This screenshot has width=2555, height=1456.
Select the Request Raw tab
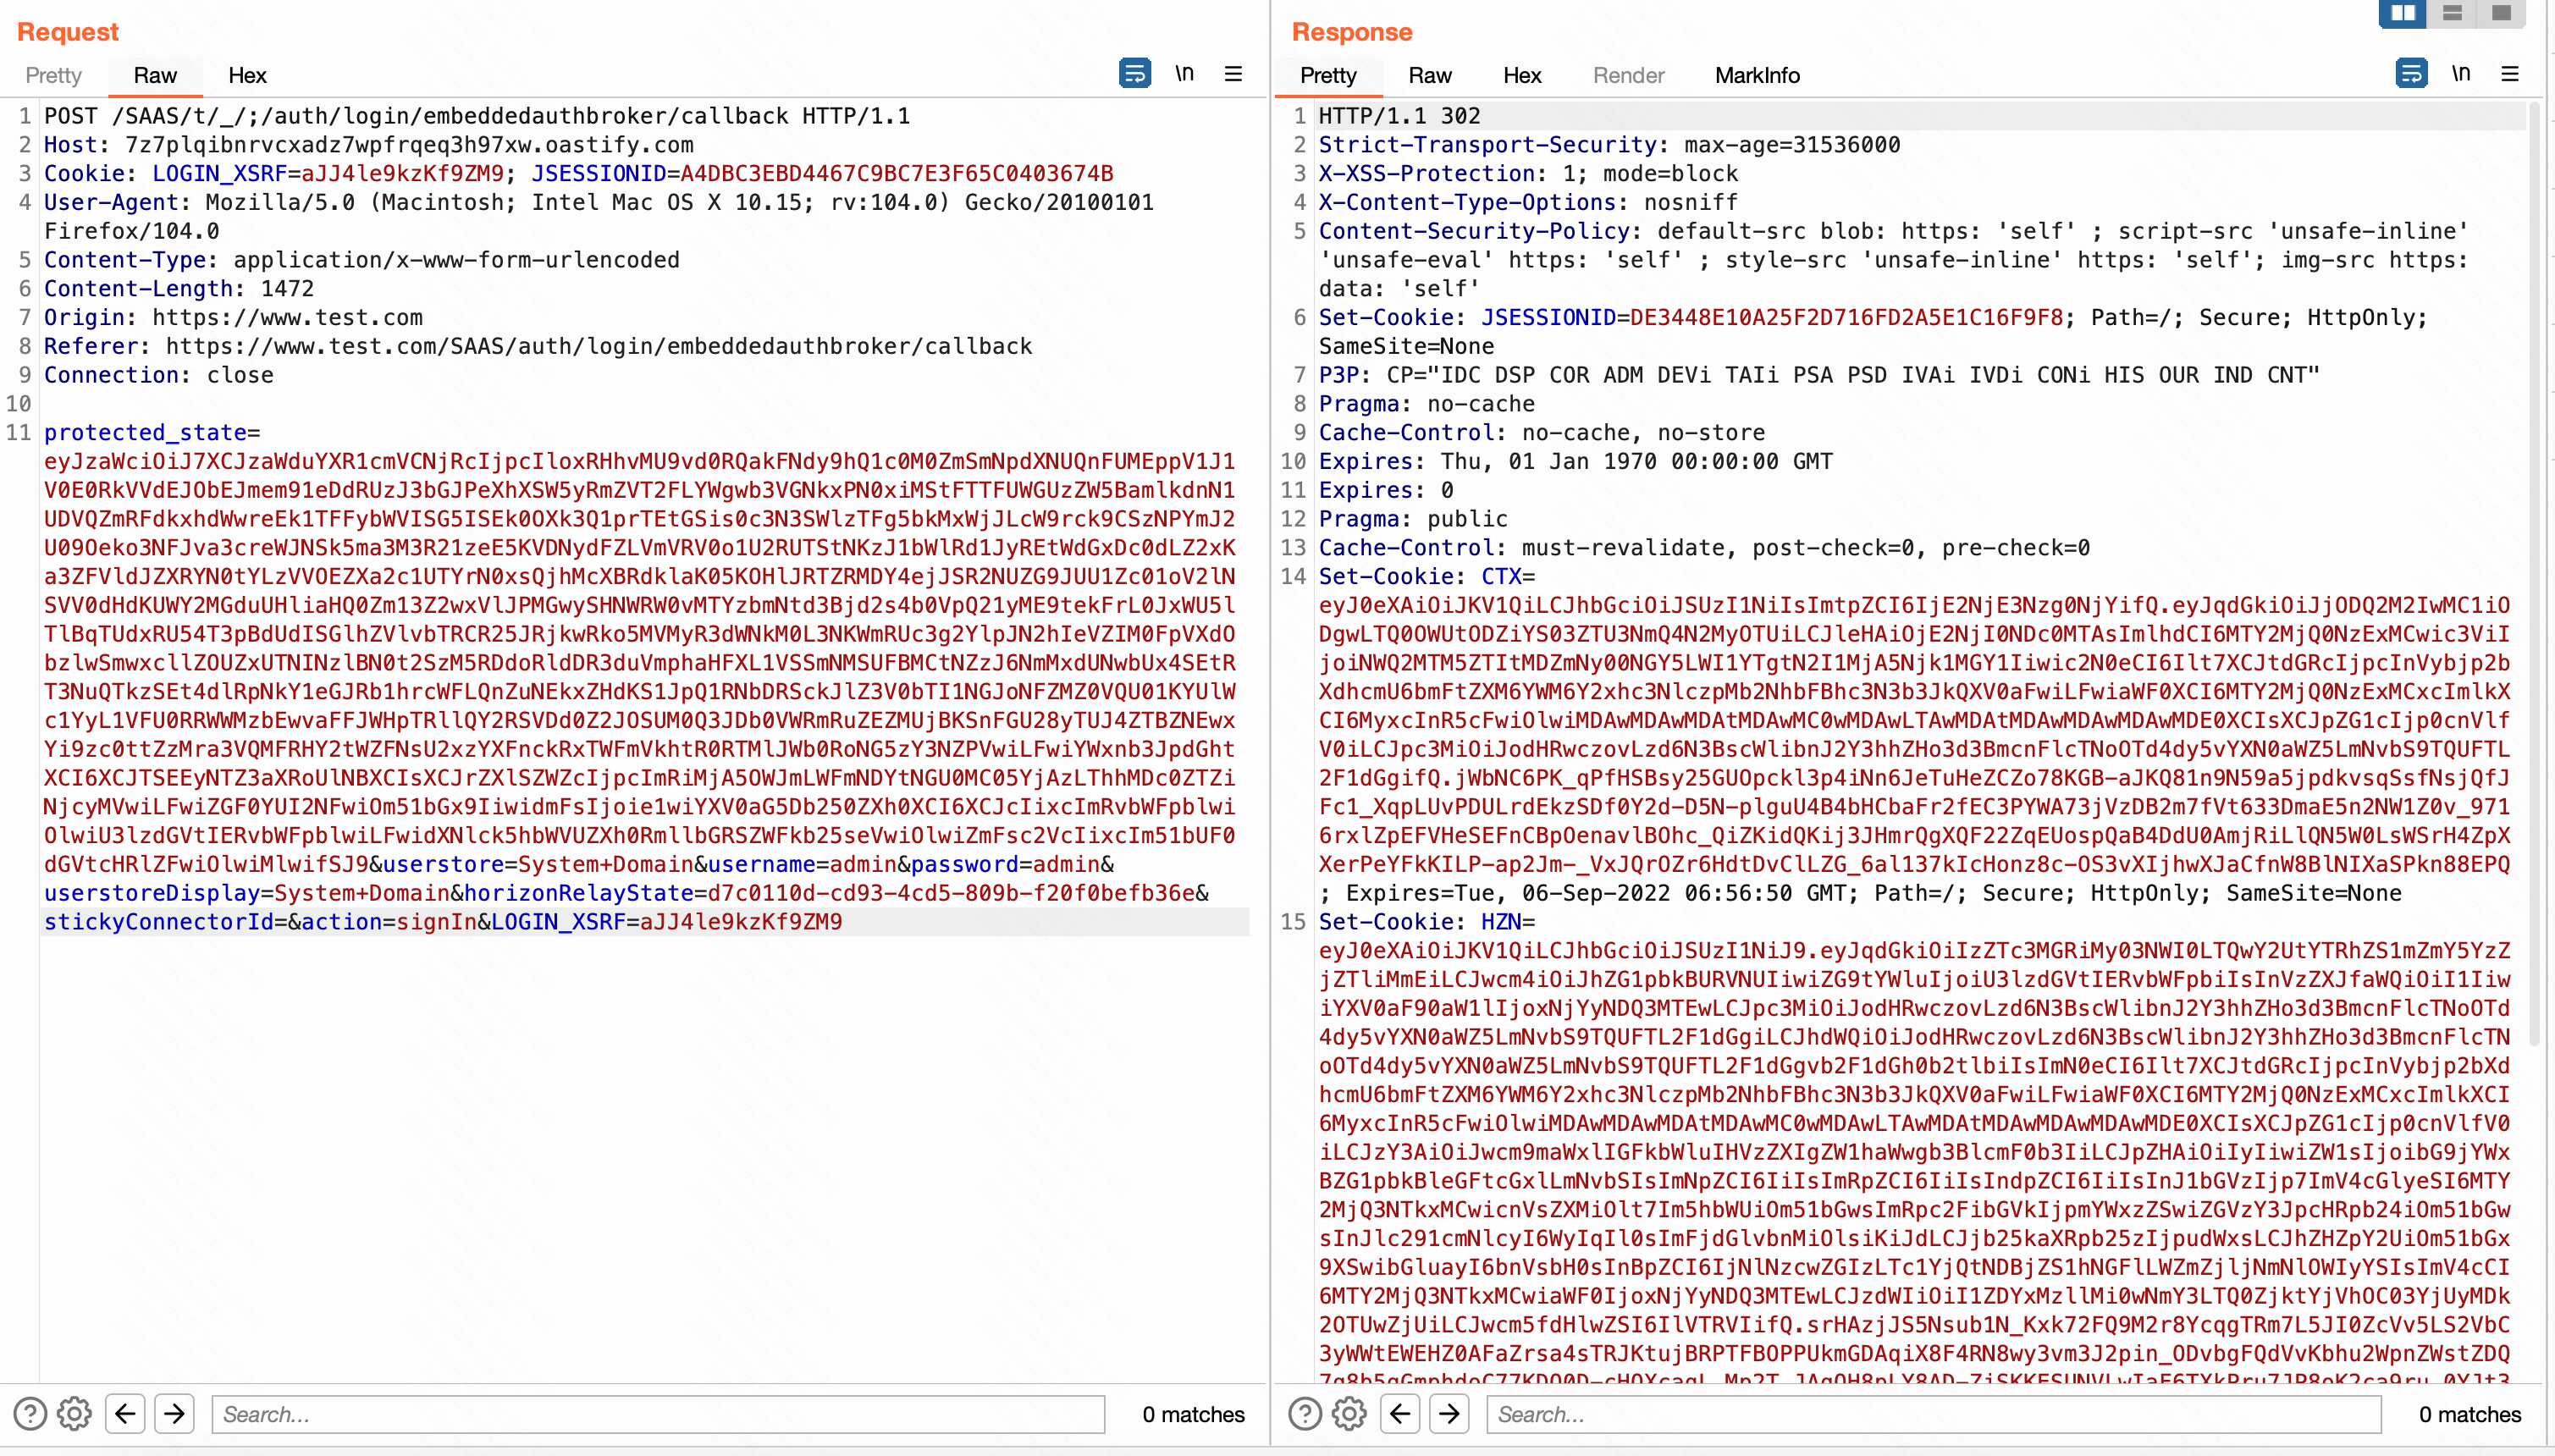point(155,75)
